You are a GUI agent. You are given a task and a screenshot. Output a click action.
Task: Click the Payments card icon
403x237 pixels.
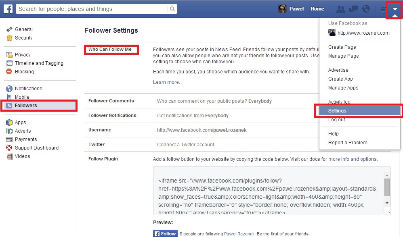tap(9, 139)
